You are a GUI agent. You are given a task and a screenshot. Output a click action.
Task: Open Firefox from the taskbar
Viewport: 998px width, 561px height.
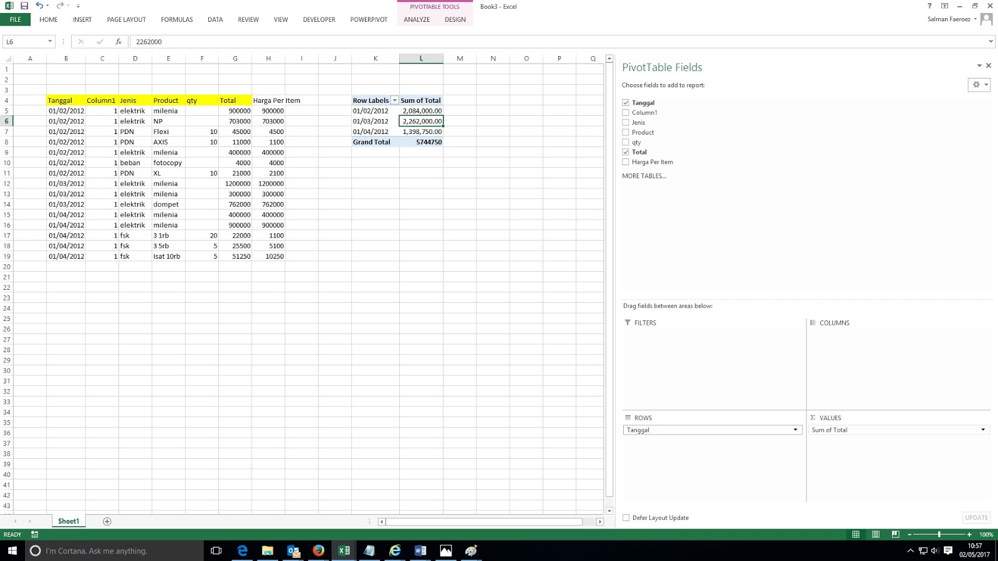point(319,550)
